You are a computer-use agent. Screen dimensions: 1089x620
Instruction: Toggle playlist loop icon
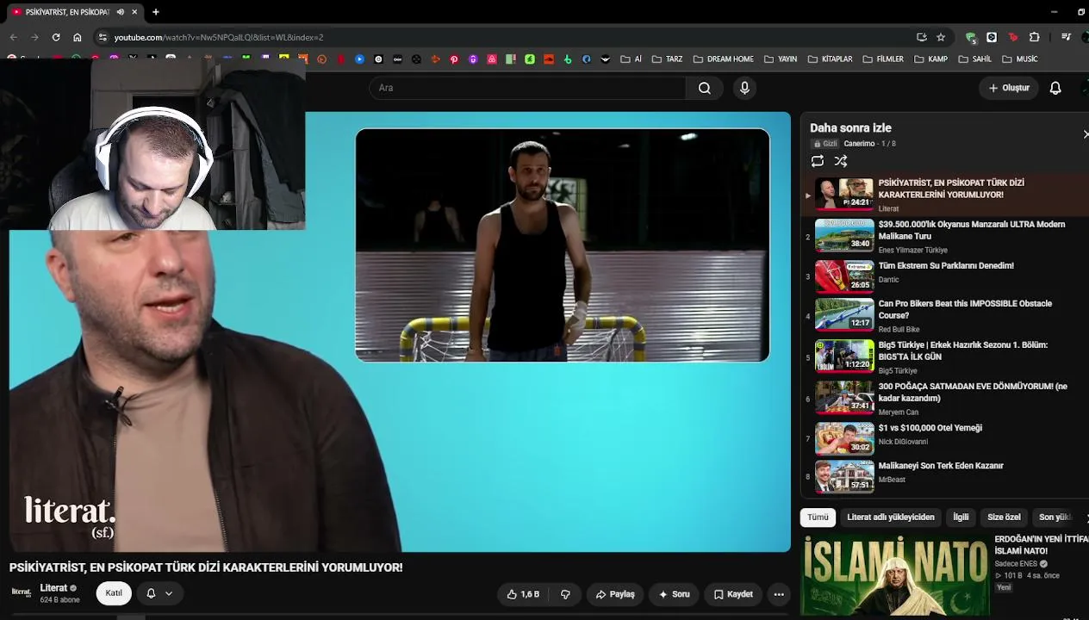[818, 161]
